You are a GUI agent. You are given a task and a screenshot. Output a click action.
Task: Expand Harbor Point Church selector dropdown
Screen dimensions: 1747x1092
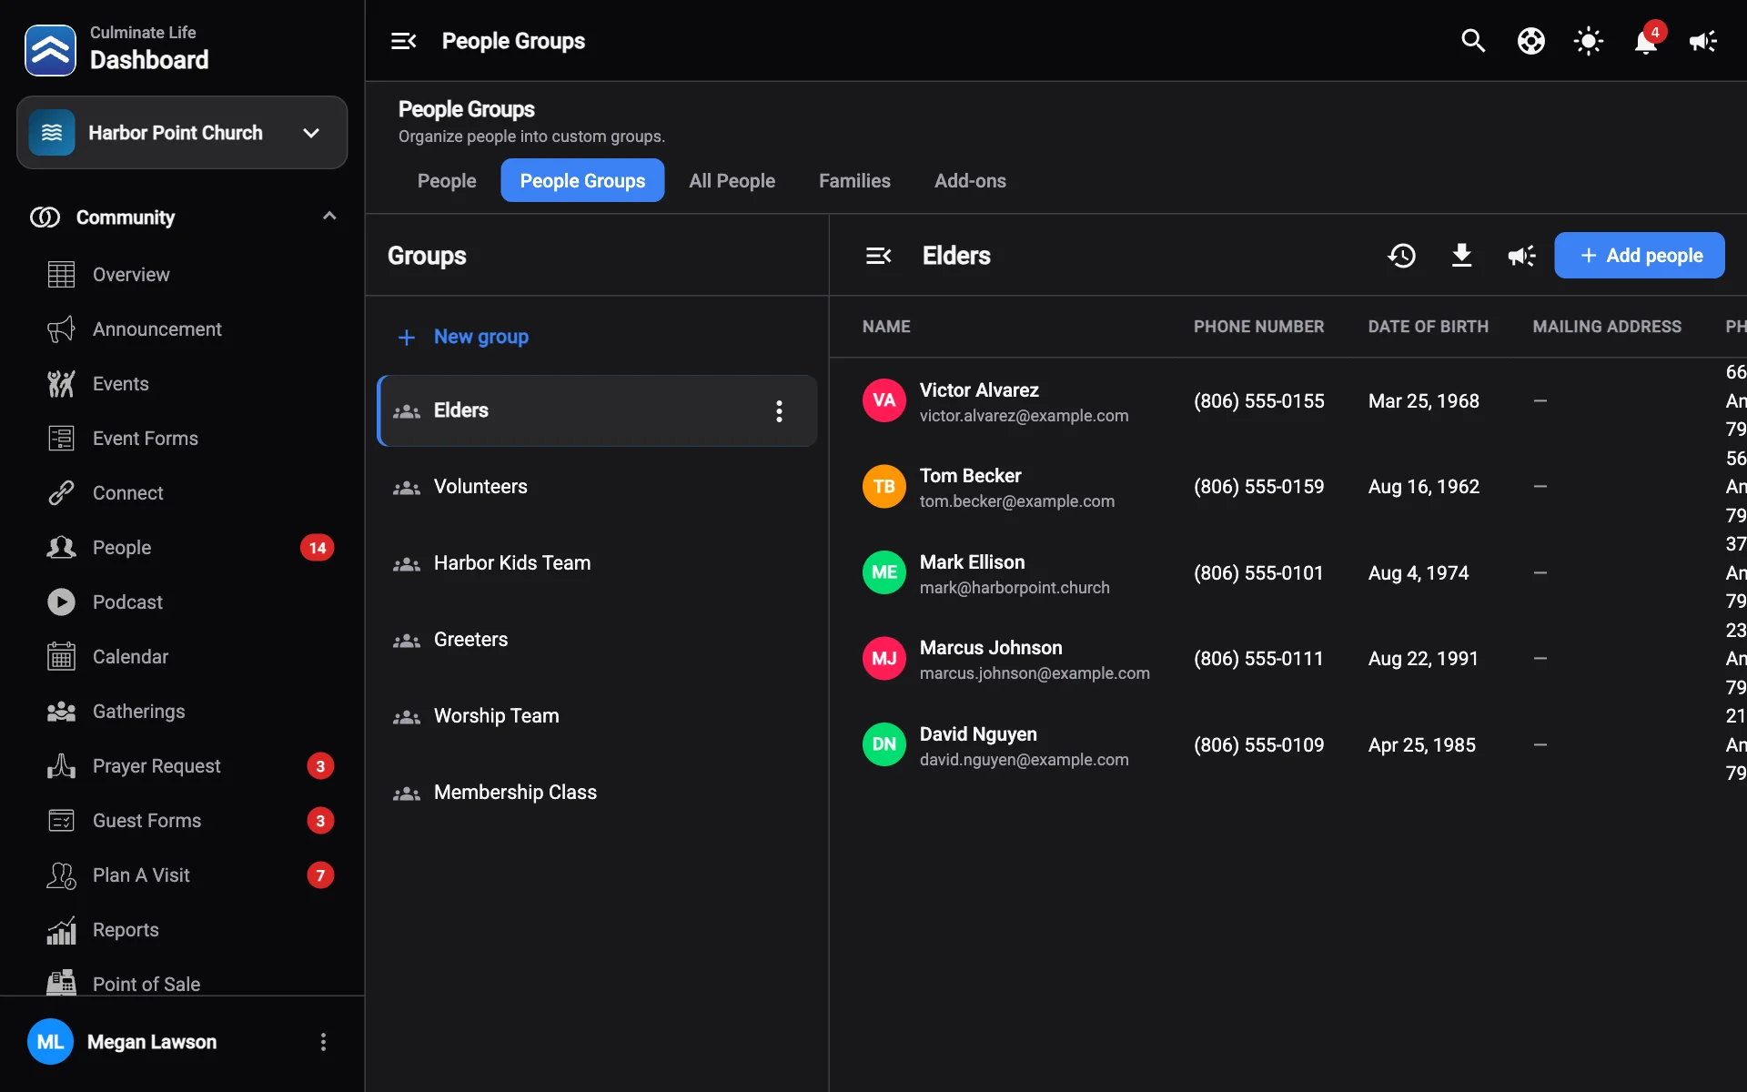(x=182, y=133)
